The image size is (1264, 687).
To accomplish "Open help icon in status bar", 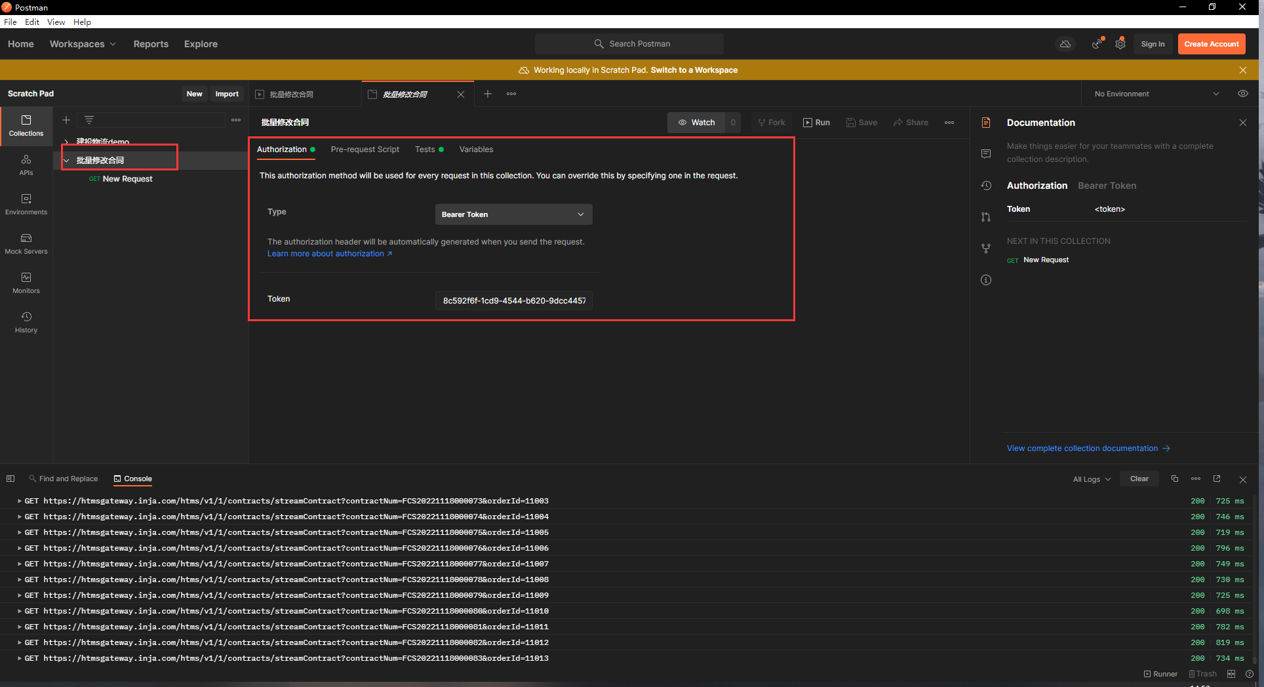I will (x=1250, y=674).
